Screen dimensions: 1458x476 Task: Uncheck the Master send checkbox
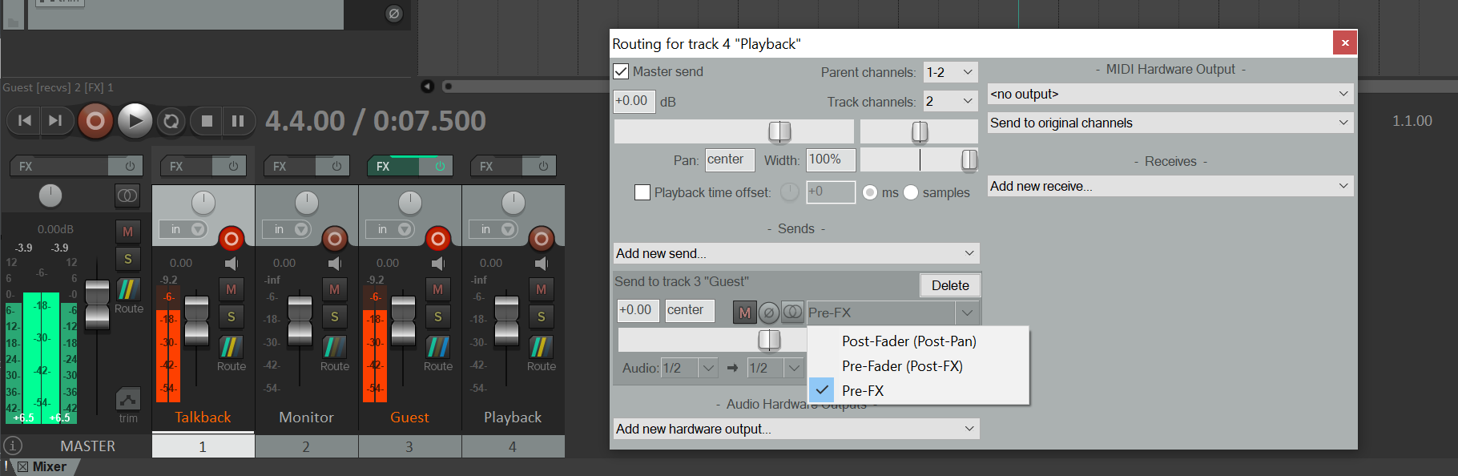[622, 71]
